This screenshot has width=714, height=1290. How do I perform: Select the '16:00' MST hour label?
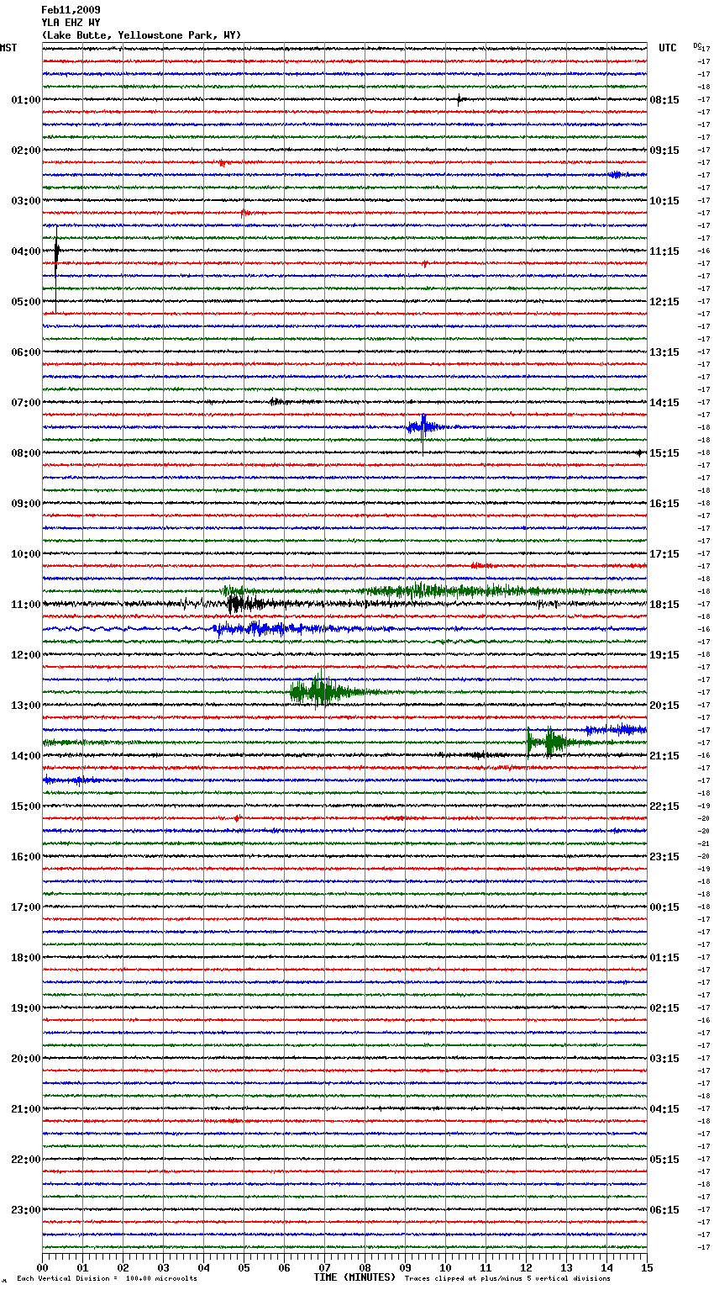[x=26, y=857]
